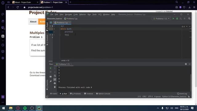Change UTF-8 encoding in status bar
The width and height of the screenshot is (197, 111).
point(150,97)
